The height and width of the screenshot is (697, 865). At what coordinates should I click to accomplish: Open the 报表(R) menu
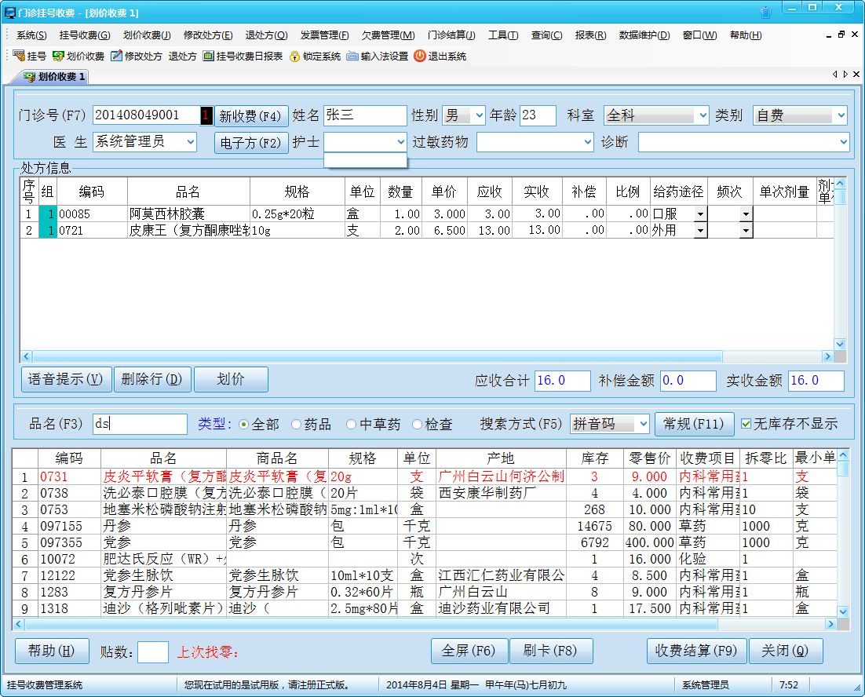click(591, 35)
